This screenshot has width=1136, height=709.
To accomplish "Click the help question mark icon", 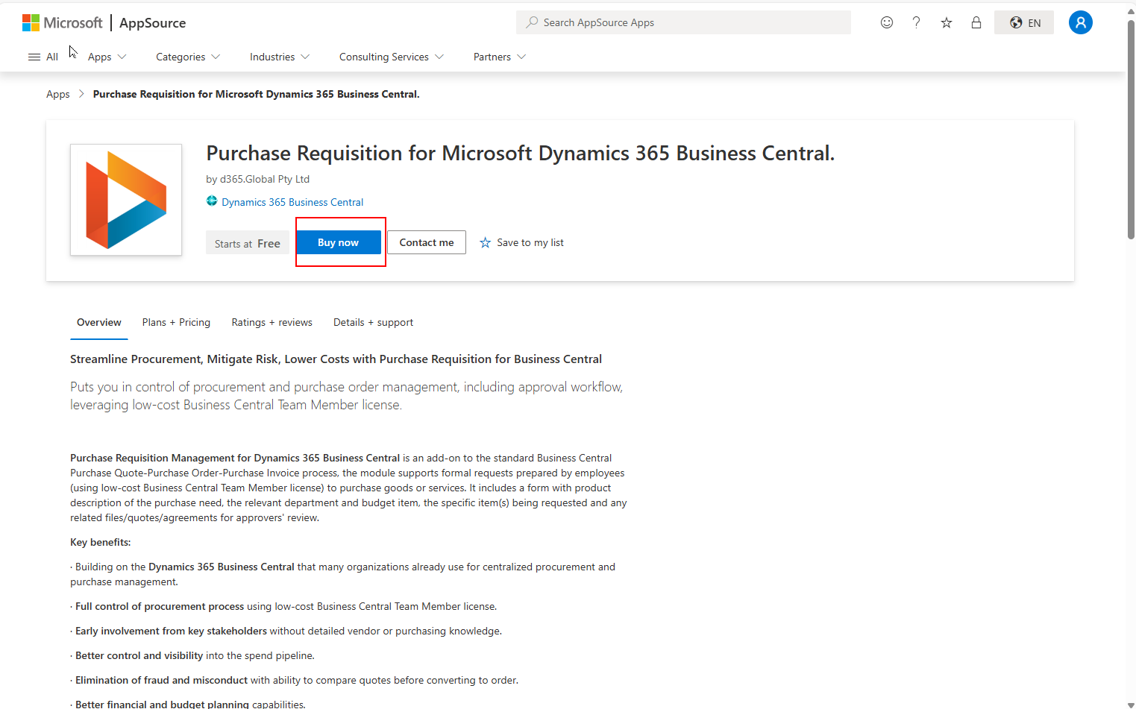I will click(916, 22).
